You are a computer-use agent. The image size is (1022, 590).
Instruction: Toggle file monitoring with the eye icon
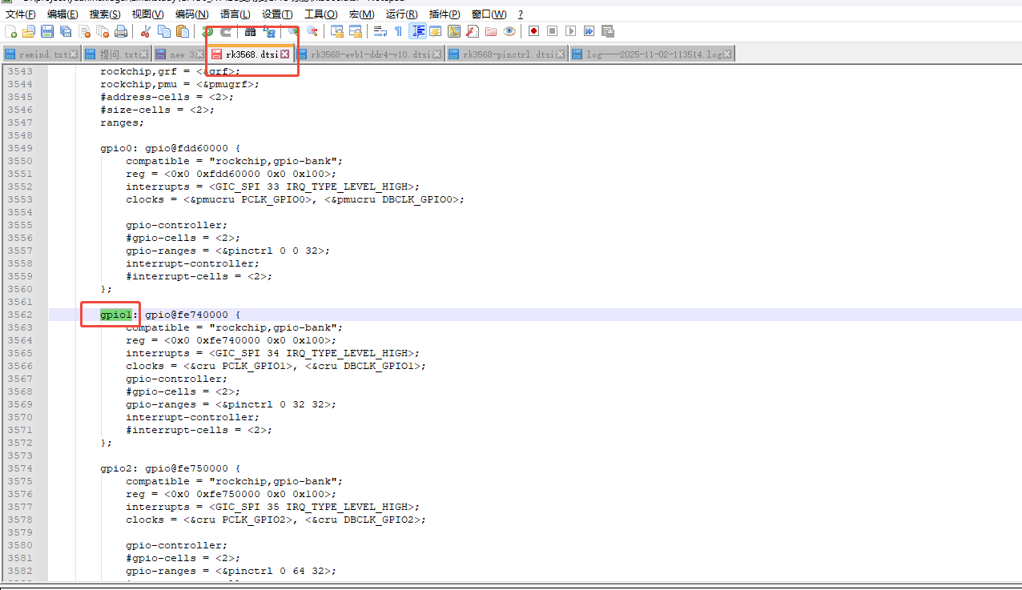point(509,31)
